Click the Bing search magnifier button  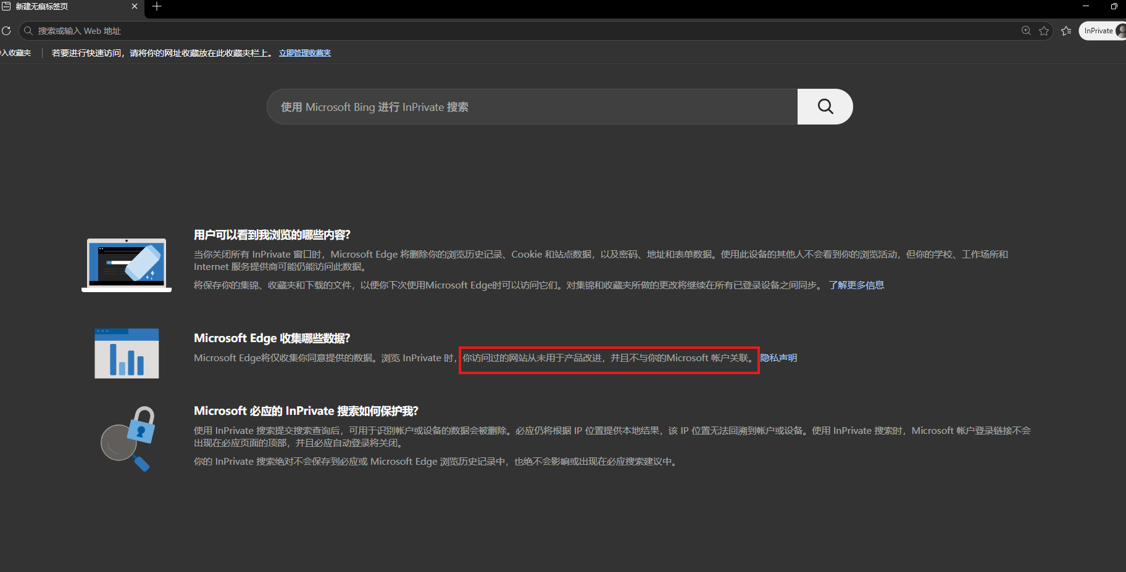pyautogui.click(x=825, y=107)
